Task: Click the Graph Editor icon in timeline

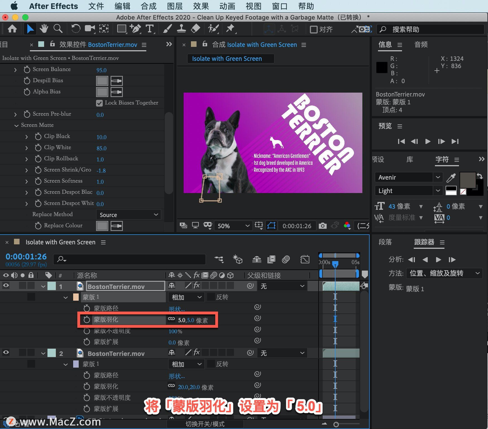Action: [305, 259]
